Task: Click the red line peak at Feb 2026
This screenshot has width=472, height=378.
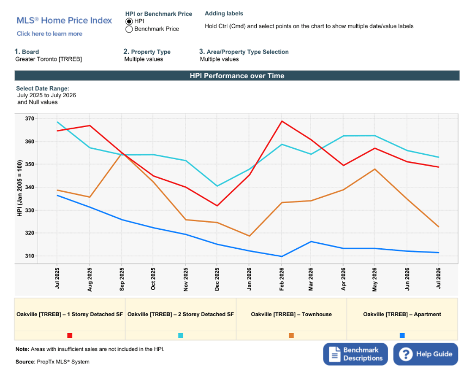Action: click(x=282, y=121)
